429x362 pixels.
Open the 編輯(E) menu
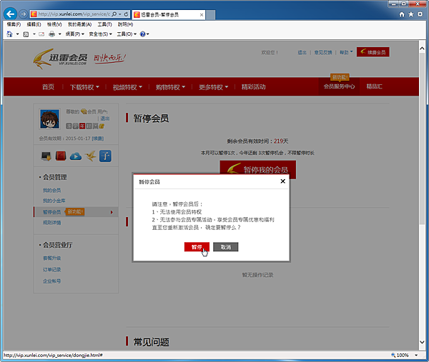pos(34,24)
